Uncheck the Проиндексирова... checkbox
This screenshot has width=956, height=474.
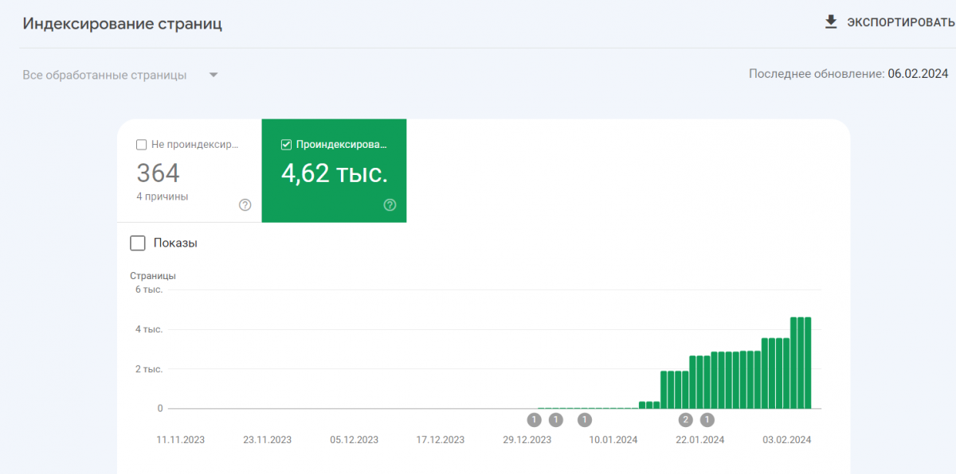click(x=287, y=145)
